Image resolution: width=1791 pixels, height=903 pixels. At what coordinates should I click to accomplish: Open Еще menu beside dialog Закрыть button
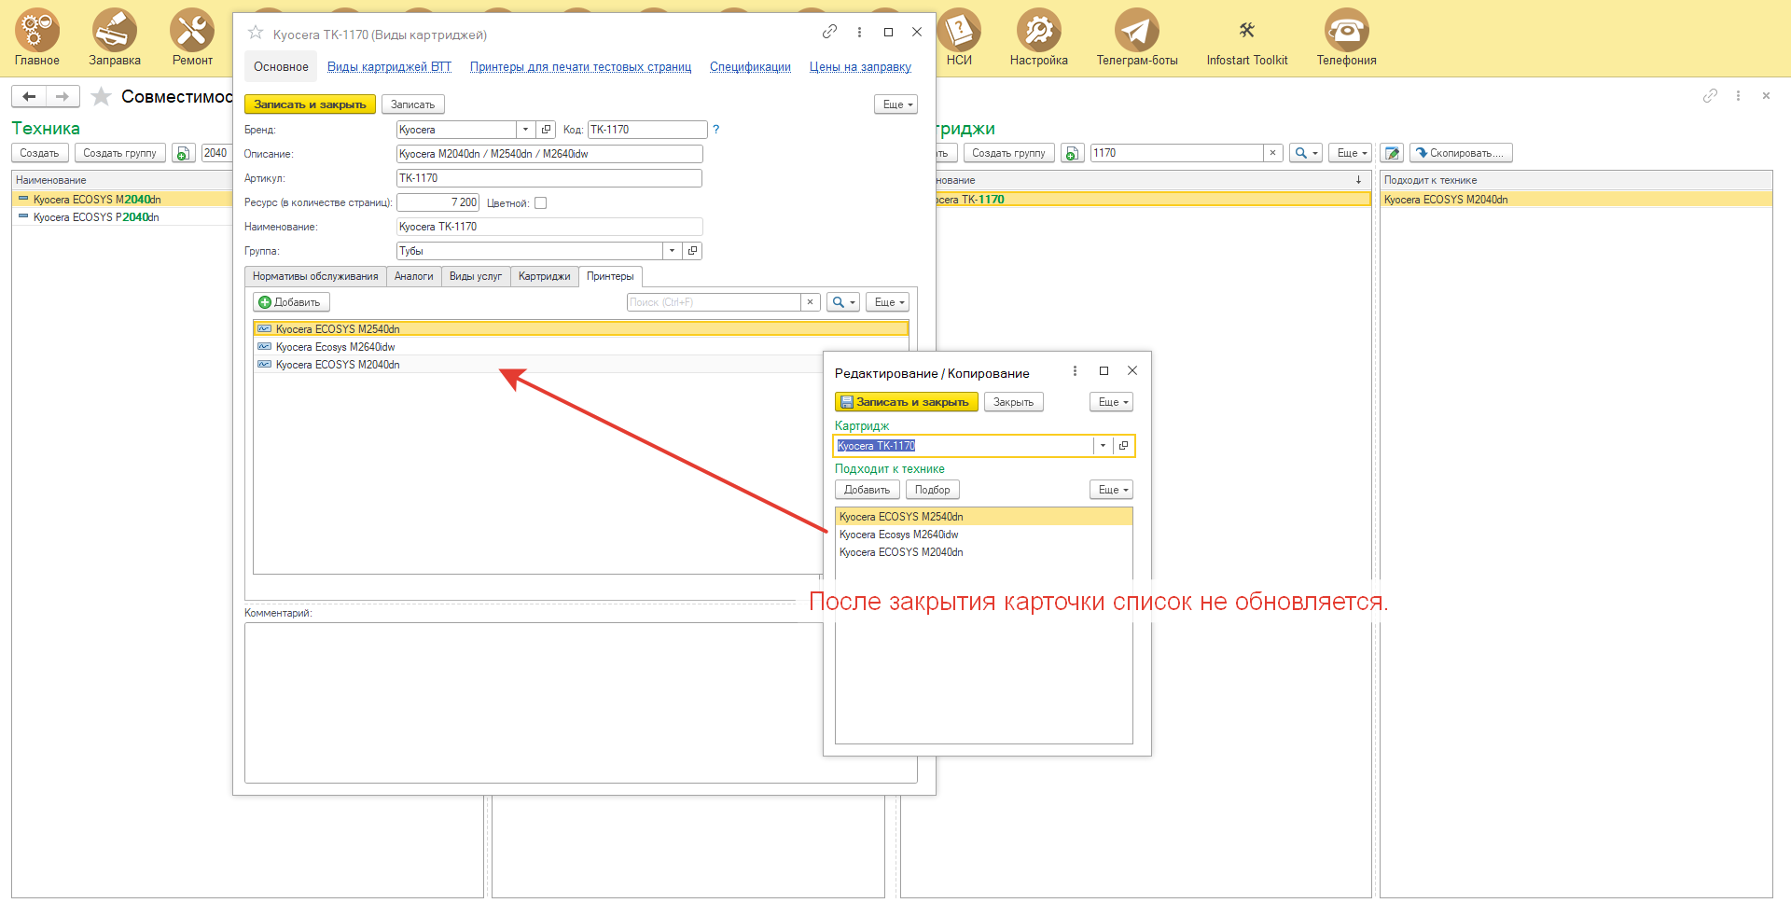pos(1112,402)
